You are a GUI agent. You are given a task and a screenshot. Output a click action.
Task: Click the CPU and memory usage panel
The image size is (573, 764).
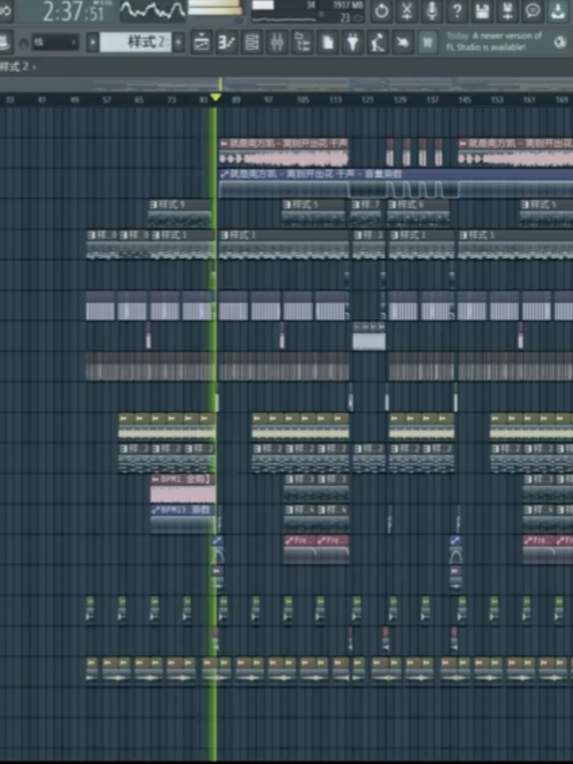(x=308, y=11)
